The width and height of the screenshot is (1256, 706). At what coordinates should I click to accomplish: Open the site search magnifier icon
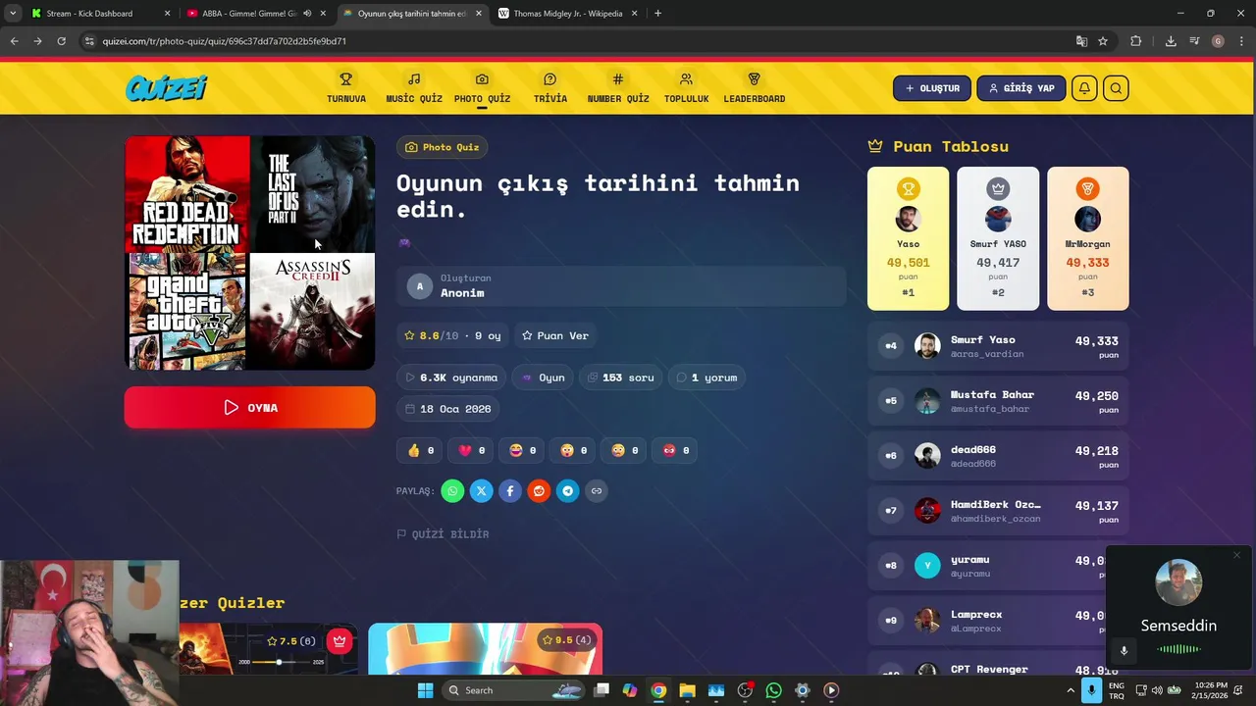tap(1116, 88)
